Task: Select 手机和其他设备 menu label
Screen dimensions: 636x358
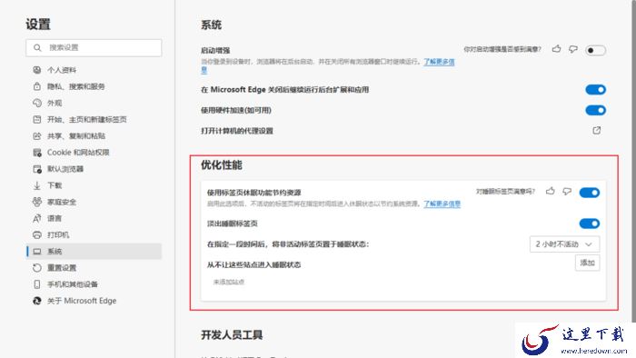Action: (72, 284)
